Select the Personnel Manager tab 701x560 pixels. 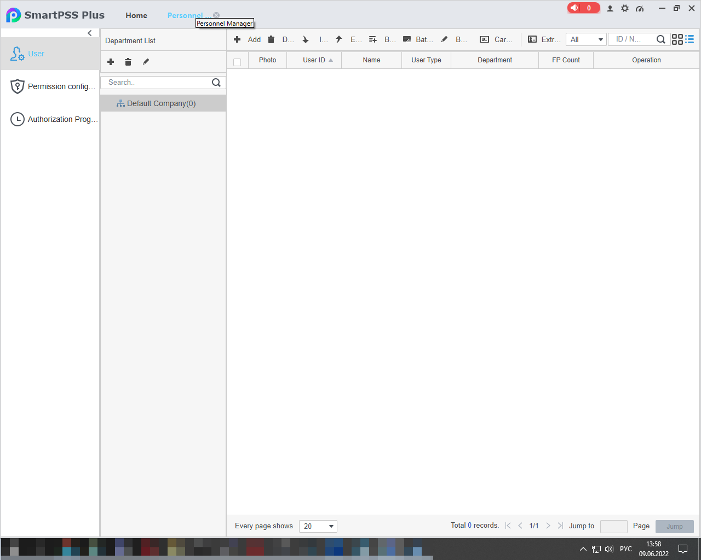tap(188, 15)
